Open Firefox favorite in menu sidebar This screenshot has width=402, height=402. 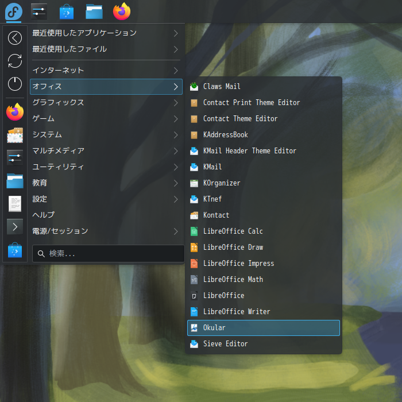point(15,112)
